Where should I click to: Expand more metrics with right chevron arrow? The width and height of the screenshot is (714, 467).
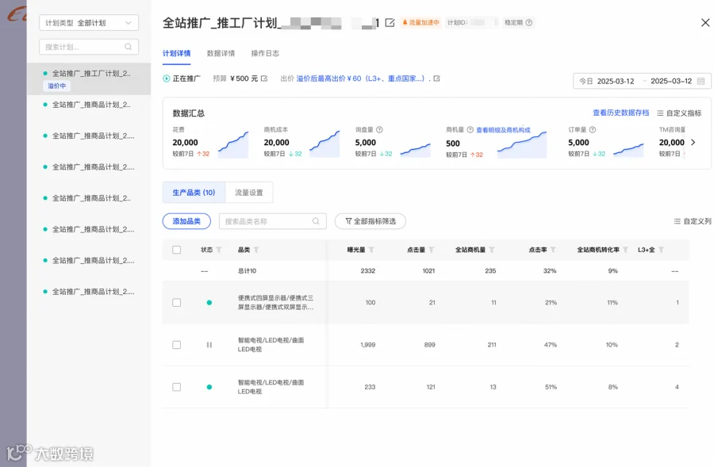click(693, 143)
